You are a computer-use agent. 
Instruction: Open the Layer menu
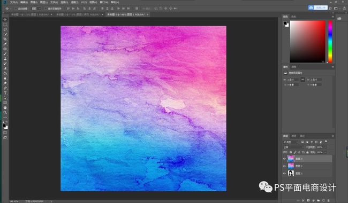44,2
